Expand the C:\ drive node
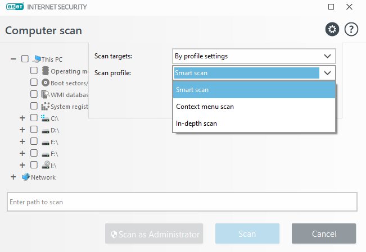The height and width of the screenshot is (252, 366). (x=22, y=118)
